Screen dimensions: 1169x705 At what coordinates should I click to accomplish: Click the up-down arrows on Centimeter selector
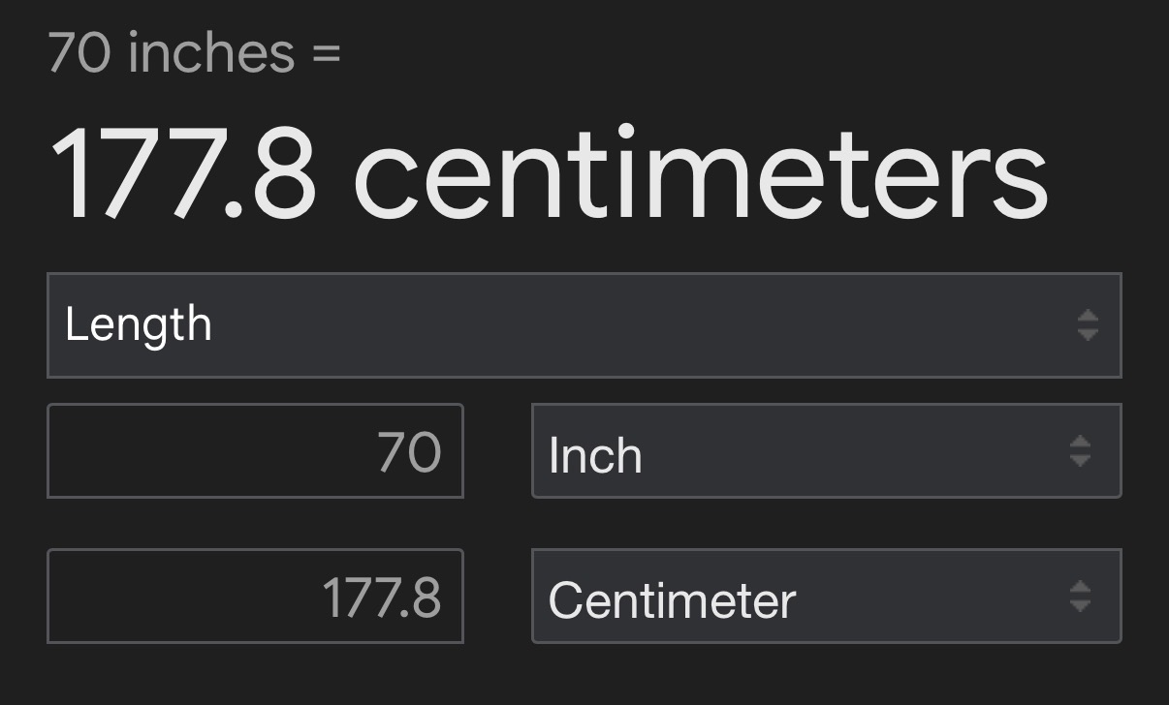[1080, 597]
